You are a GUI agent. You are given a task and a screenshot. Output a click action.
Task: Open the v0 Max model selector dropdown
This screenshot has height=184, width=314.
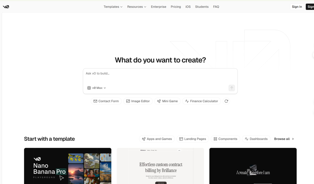point(97,88)
